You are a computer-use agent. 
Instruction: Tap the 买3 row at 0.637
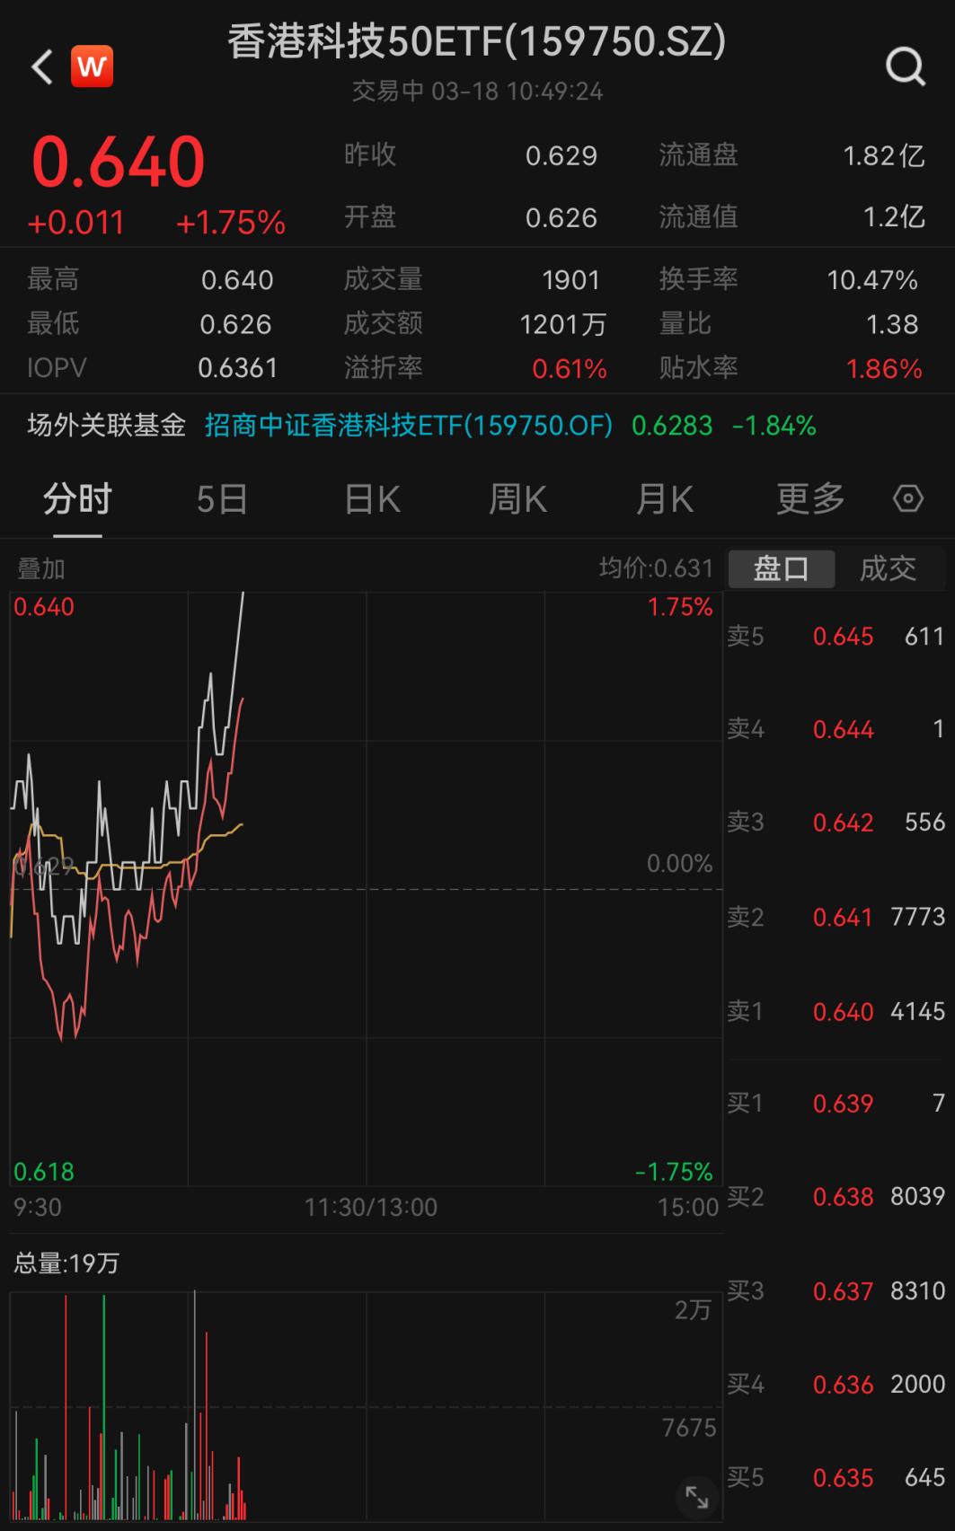click(836, 1291)
